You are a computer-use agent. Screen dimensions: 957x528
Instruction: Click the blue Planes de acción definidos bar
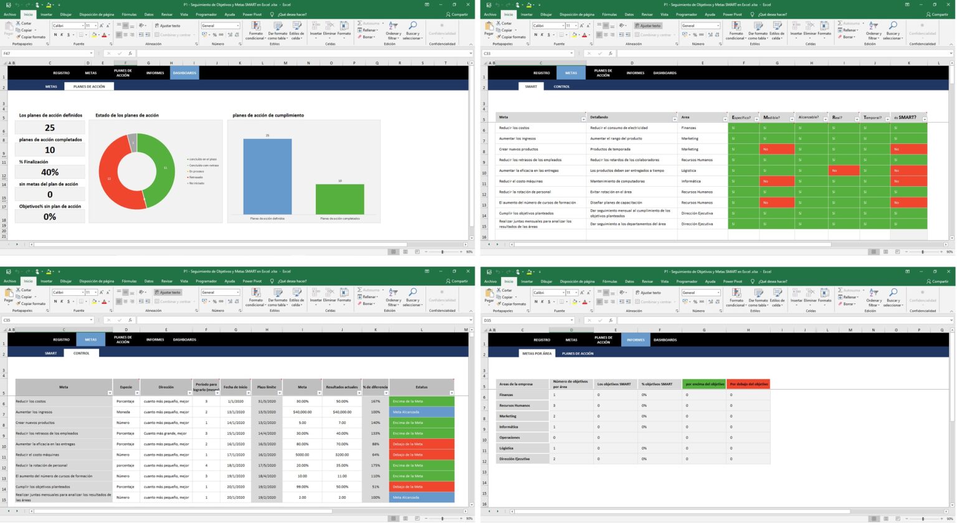[267, 176]
